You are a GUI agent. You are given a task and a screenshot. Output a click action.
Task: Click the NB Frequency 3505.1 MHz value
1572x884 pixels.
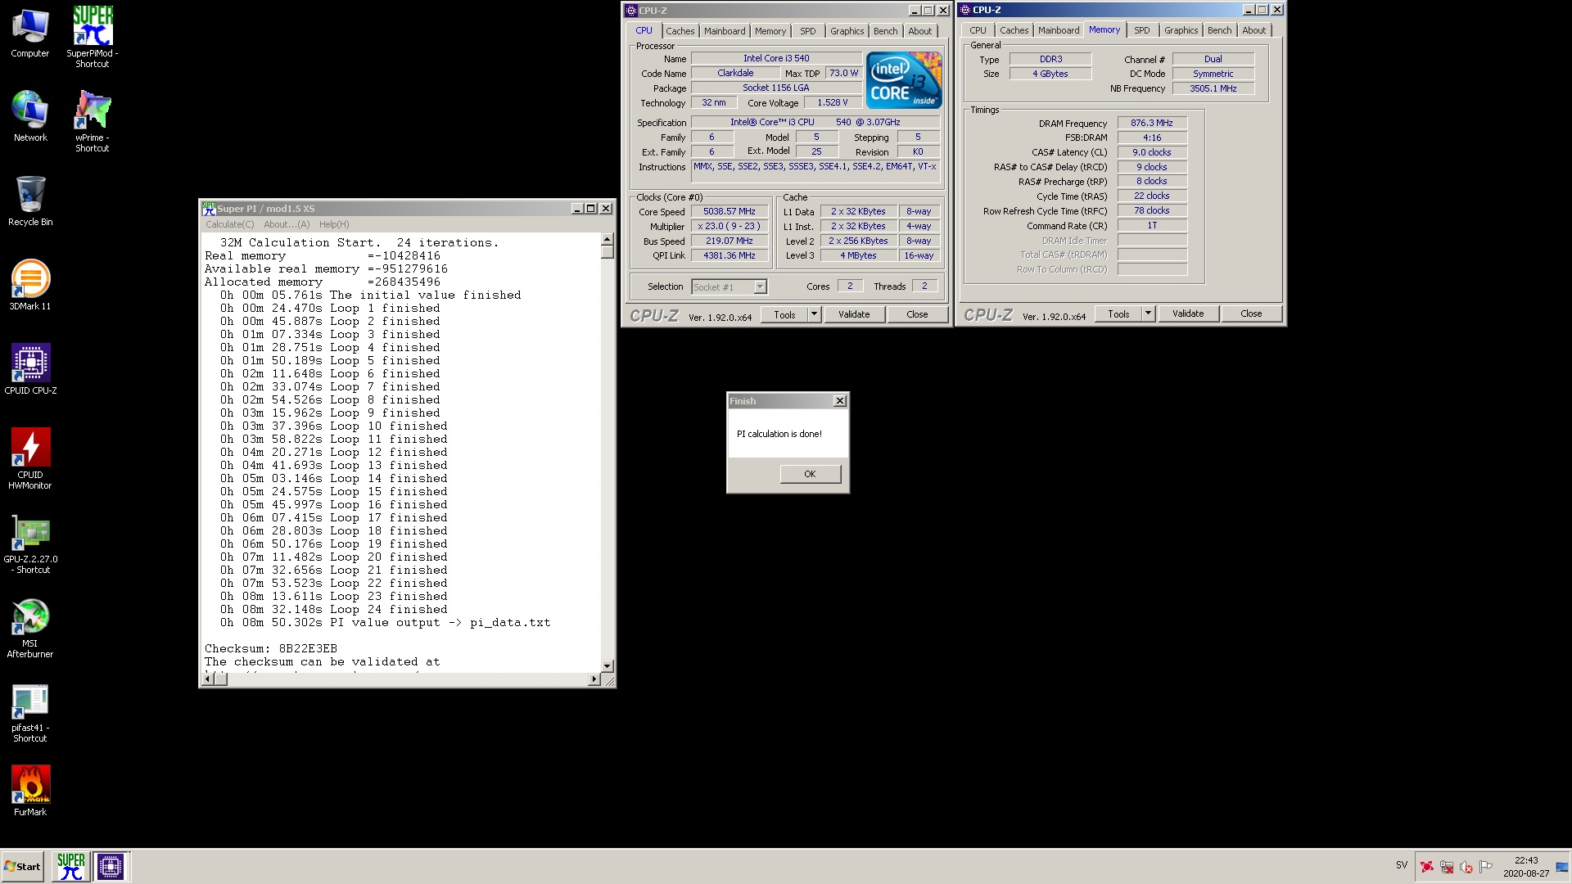pyautogui.click(x=1213, y=88)
